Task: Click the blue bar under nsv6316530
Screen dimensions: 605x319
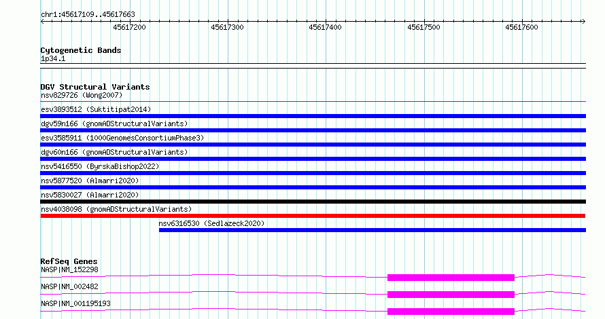Action: [x=373, y=230]
